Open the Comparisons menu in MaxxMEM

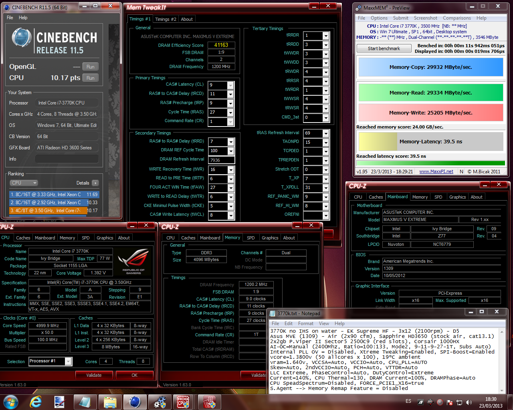click(x=456, y=18)
